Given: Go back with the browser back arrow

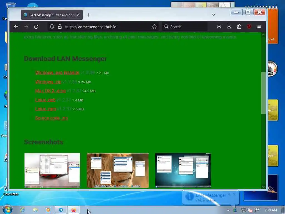Looking at the screenshot, I should click(16, 27).
